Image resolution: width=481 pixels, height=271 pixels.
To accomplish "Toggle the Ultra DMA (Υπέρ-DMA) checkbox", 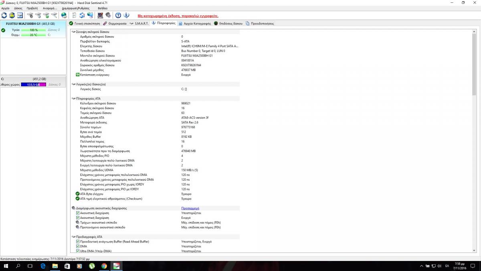I will coord(78,251).
